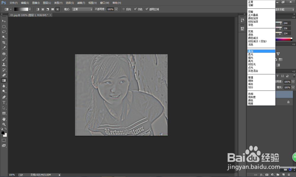Choose 叠加 (Overlay) blend mode
This screenshot has width=296, height=177.
point(261,51)
